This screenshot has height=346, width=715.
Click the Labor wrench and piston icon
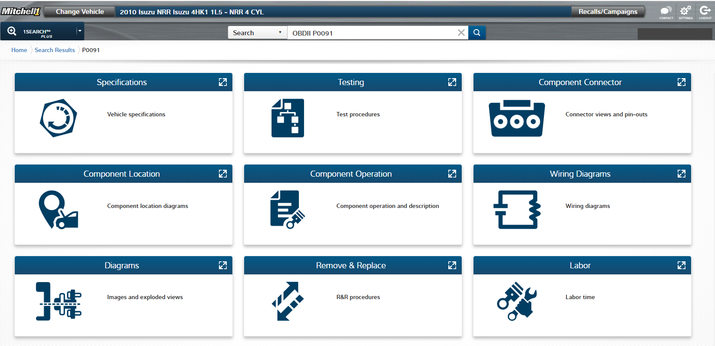[516, 301]
